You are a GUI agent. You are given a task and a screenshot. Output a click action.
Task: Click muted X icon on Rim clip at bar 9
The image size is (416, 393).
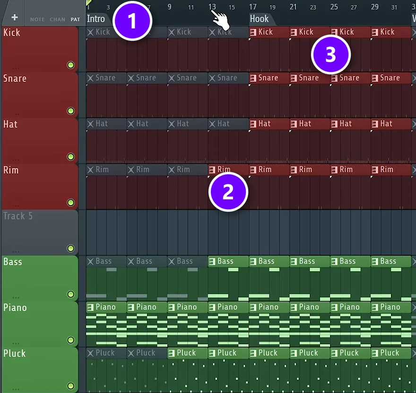(x=172, y=170)
